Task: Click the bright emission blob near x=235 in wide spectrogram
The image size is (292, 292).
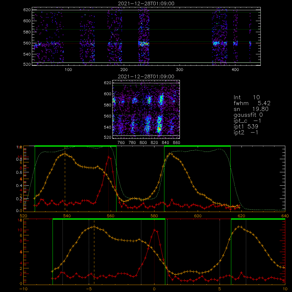Action: coord(143,44)
